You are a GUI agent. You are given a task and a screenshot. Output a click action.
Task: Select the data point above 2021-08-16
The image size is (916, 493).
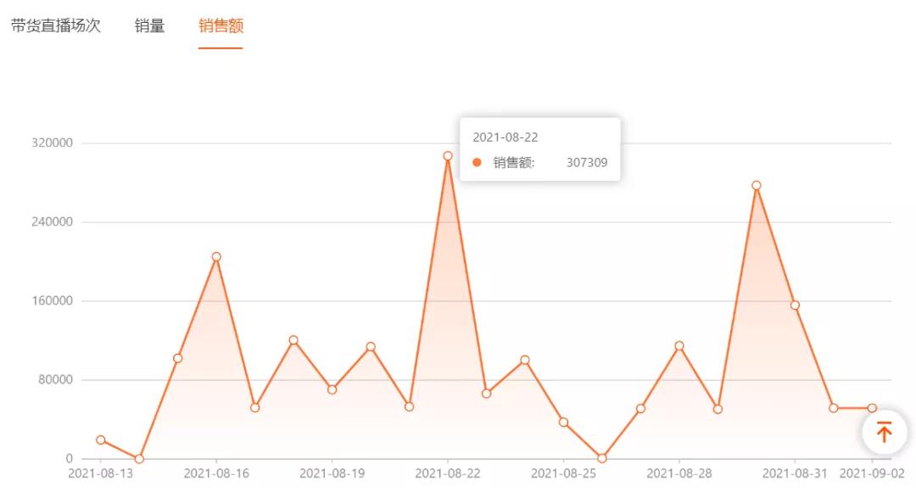point(216,256)
